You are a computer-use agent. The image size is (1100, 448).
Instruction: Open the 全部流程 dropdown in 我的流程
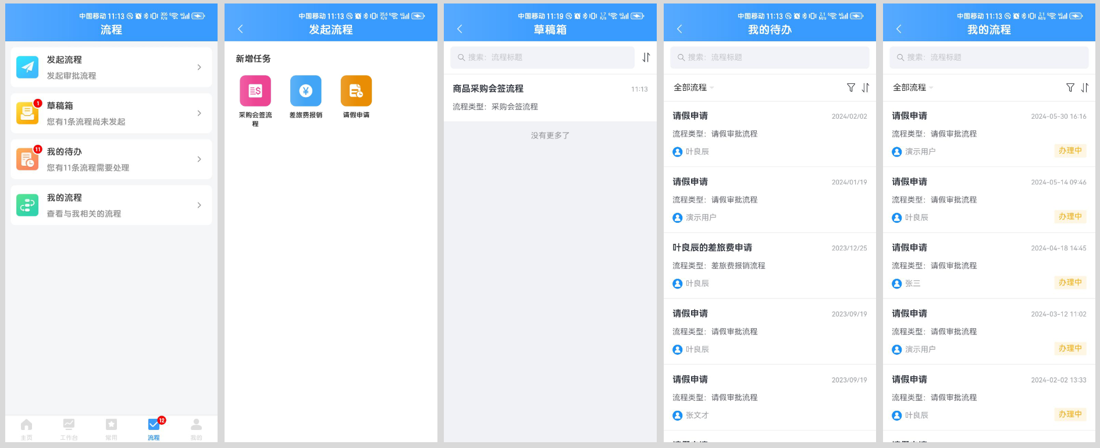[913, 88]
